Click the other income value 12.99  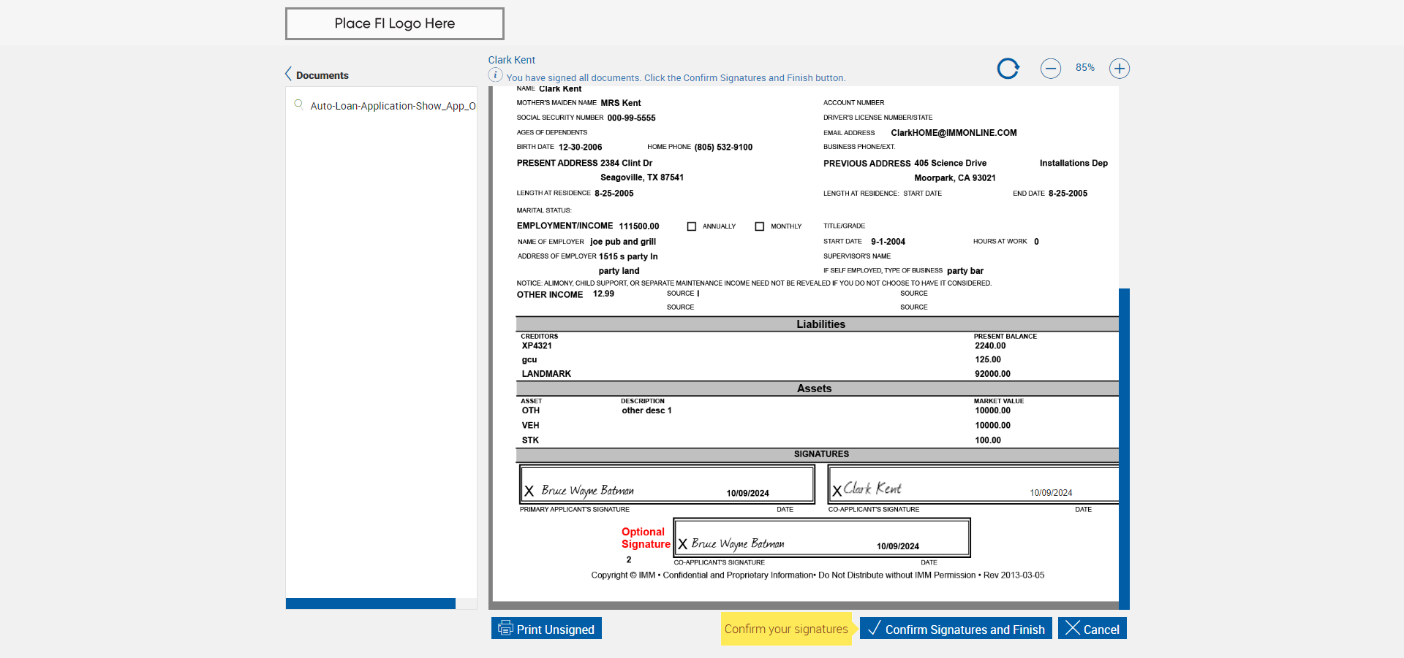603,294
